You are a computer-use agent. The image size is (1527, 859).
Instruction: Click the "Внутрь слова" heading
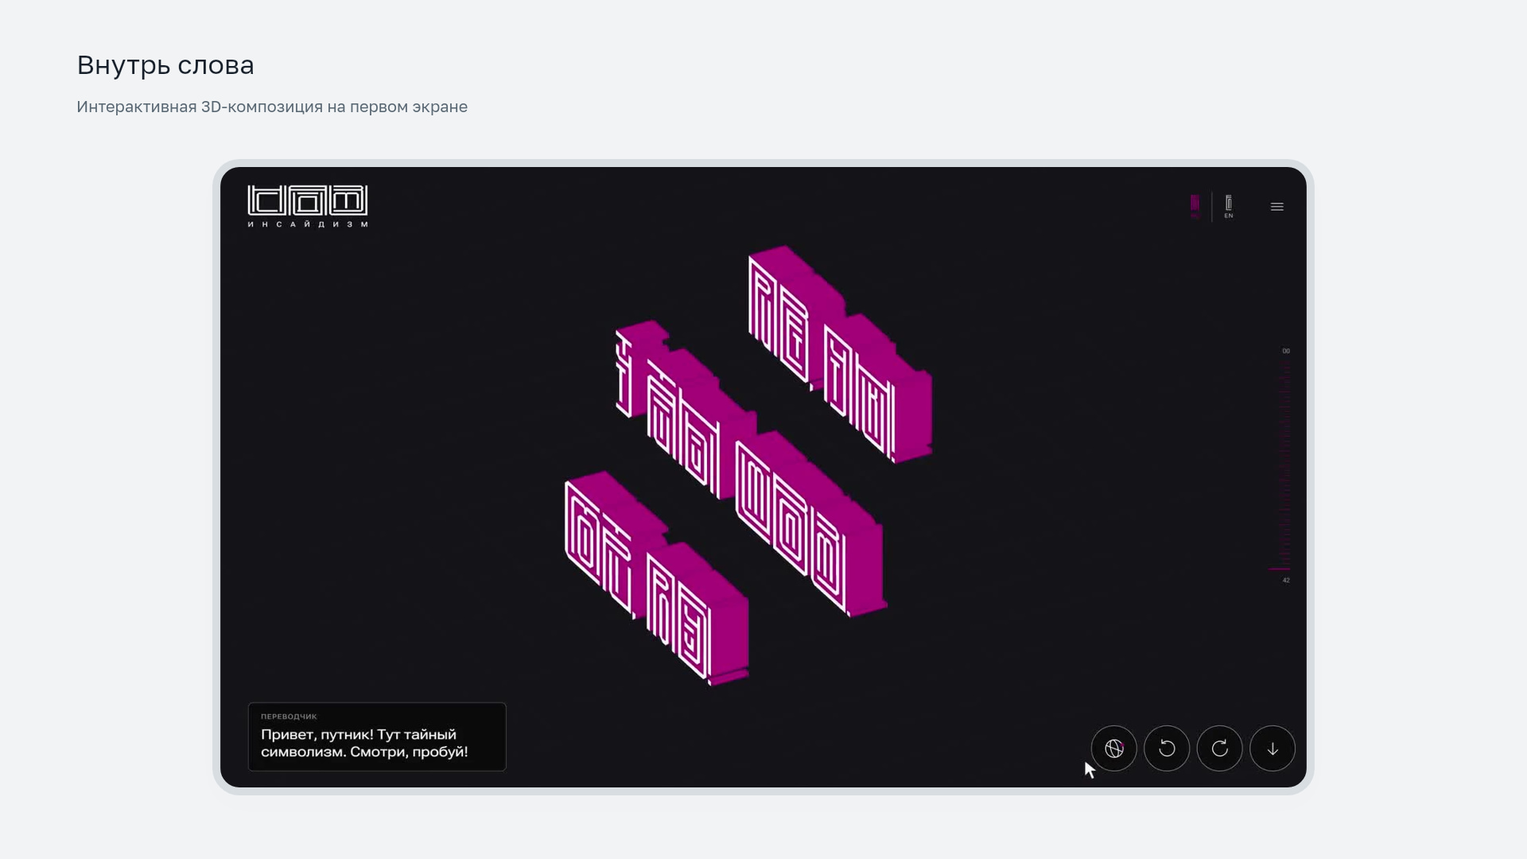pos(165,65)
